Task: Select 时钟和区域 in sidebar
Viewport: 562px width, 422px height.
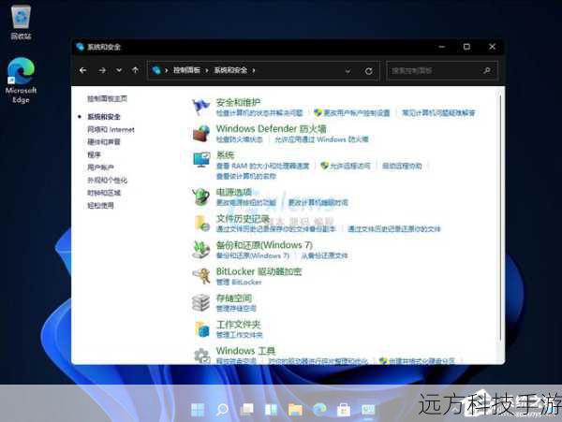Action: 104,193
